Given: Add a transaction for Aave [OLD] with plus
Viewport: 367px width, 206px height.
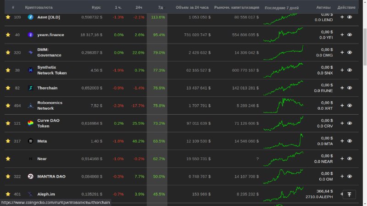Looking at the screenshot, I should (x=342, y=17).
